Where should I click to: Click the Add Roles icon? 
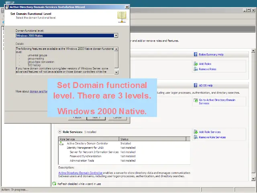pyautogui.click(x=196, y=64)
